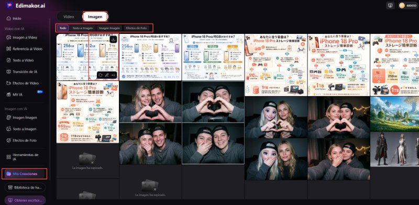This screenshot has width=419, height=205.
Task: Open the second 256GB 512GB 1TB infographic
Action: 150,57
